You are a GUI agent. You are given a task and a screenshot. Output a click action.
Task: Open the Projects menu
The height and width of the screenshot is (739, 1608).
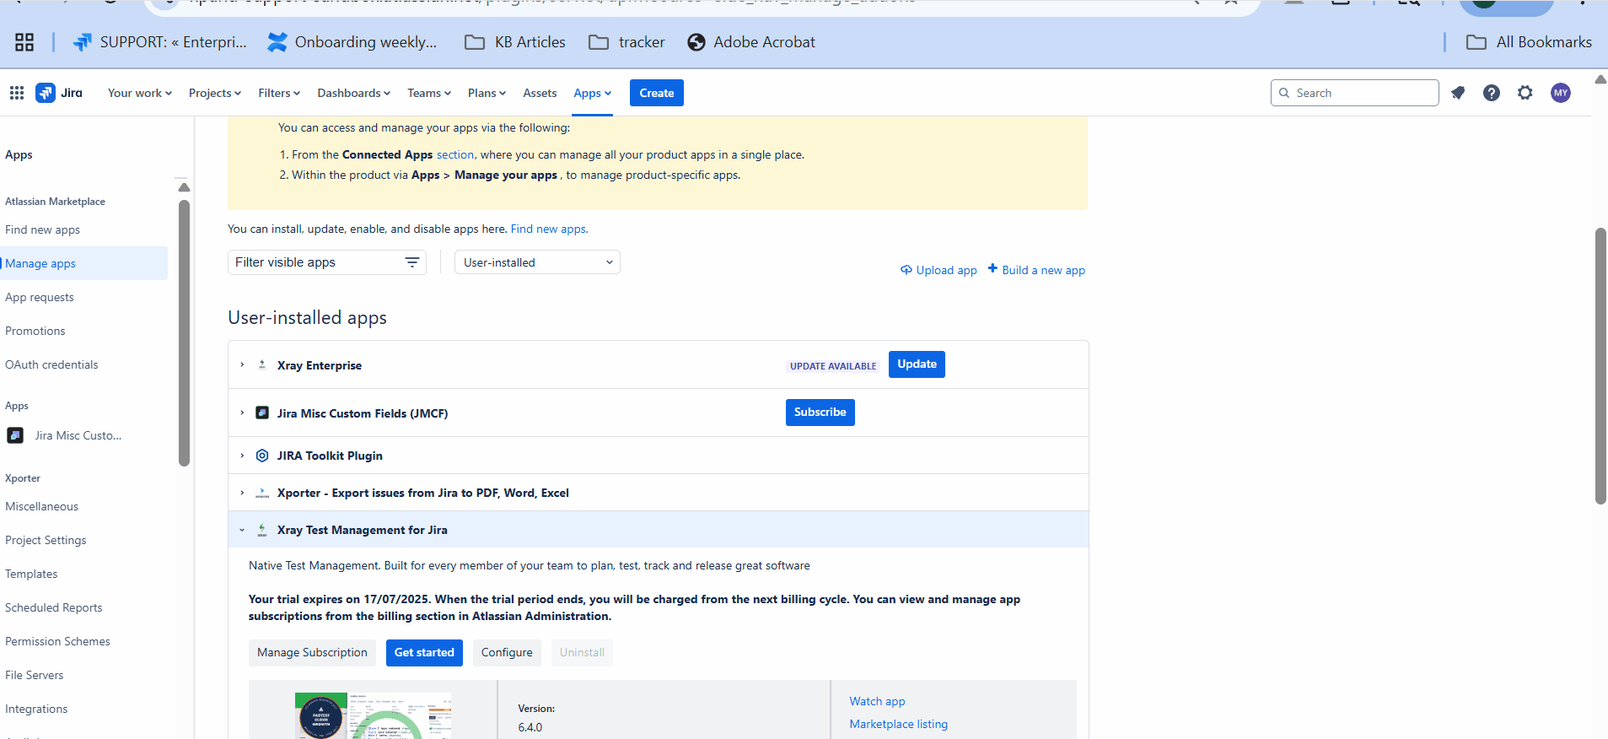pyautogui.click(x=214, y=93)
